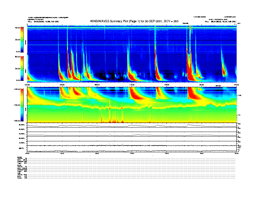Click the -140.00 value on TNR scale
255x197 pixels.
[x=17, y=105]
